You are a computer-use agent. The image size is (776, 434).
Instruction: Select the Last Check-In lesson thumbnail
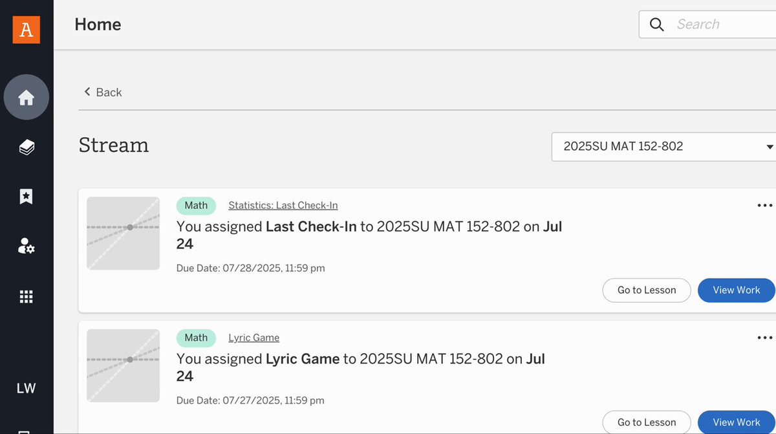[x=124, y=233]
